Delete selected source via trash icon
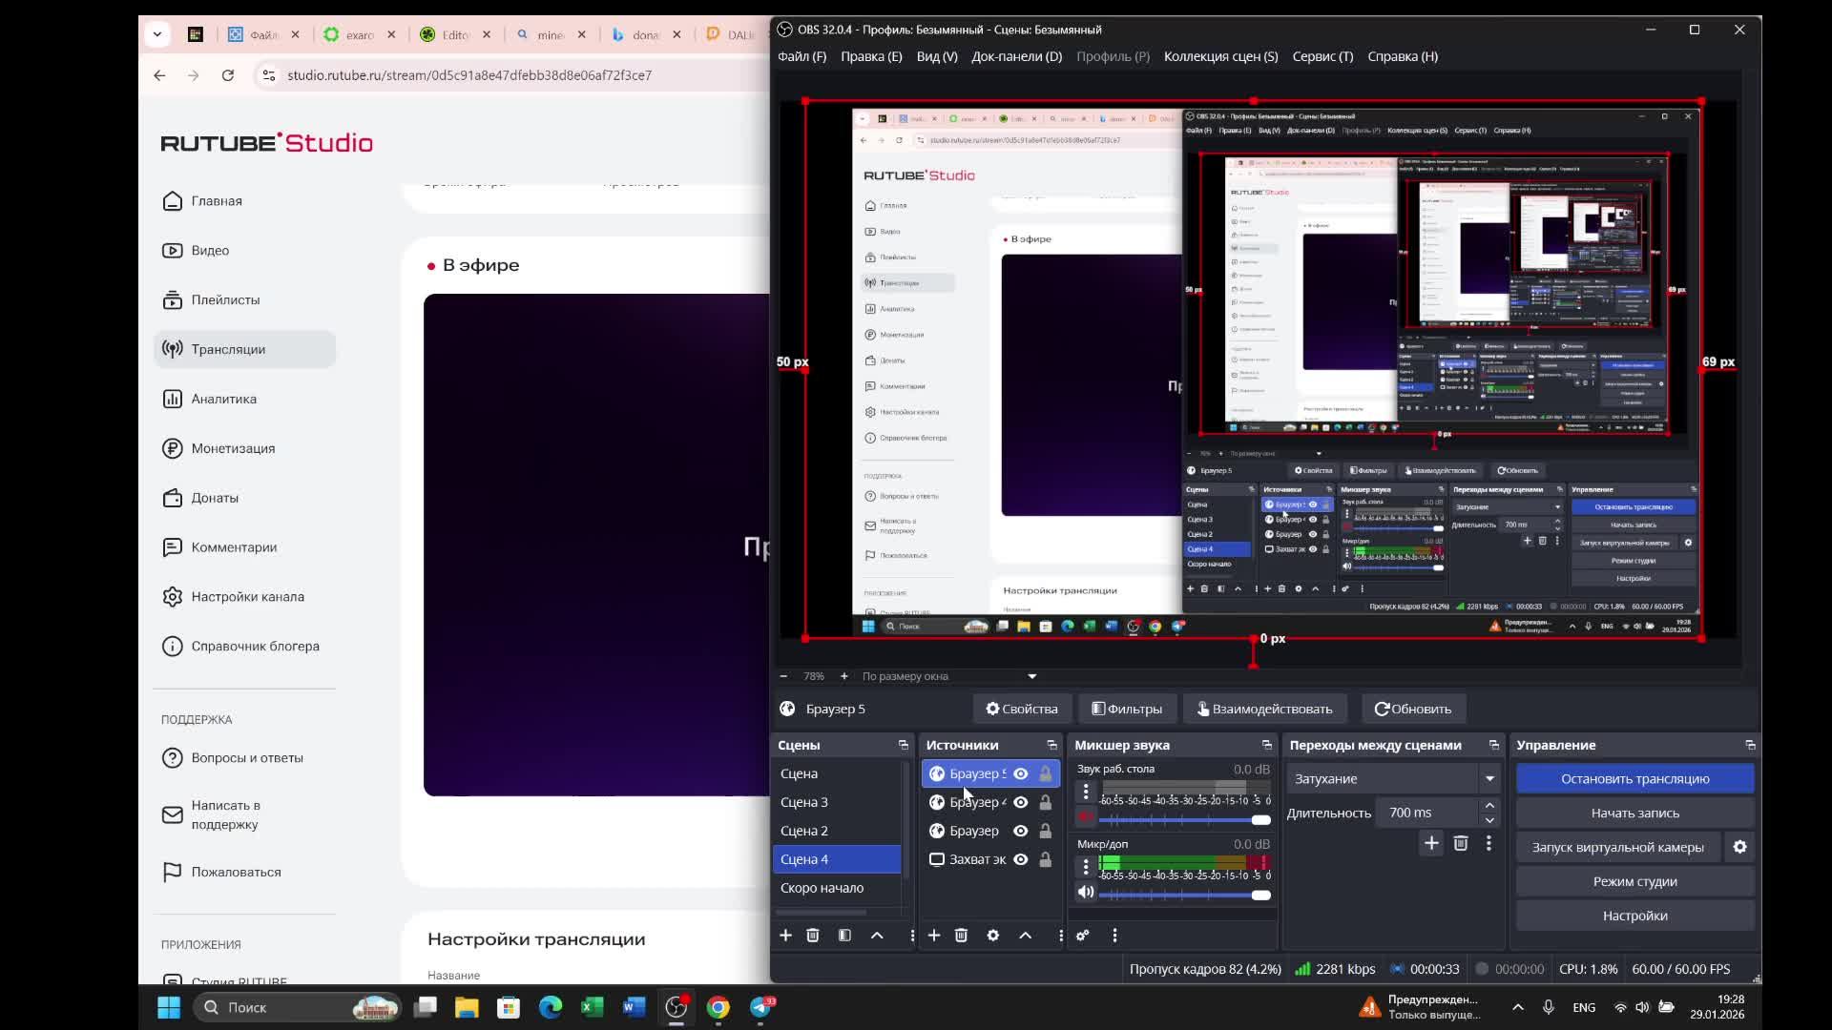The height and width of the screenshot is (1030, 1832). 961,936
